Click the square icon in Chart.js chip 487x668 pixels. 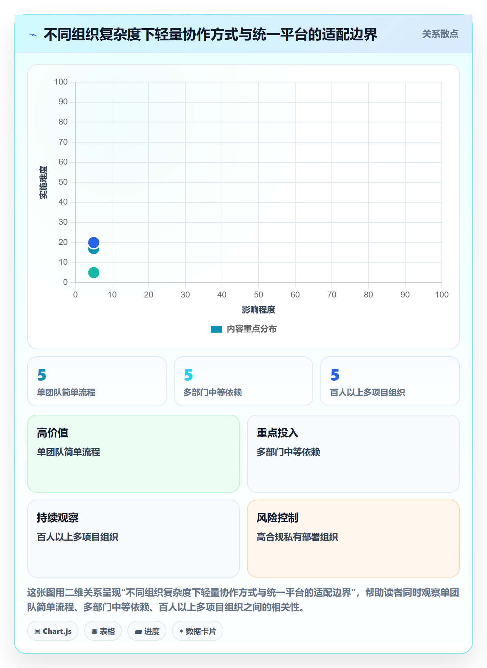click(38, 631)
